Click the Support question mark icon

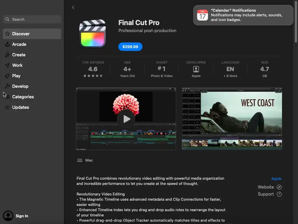(x=279, y=194)
